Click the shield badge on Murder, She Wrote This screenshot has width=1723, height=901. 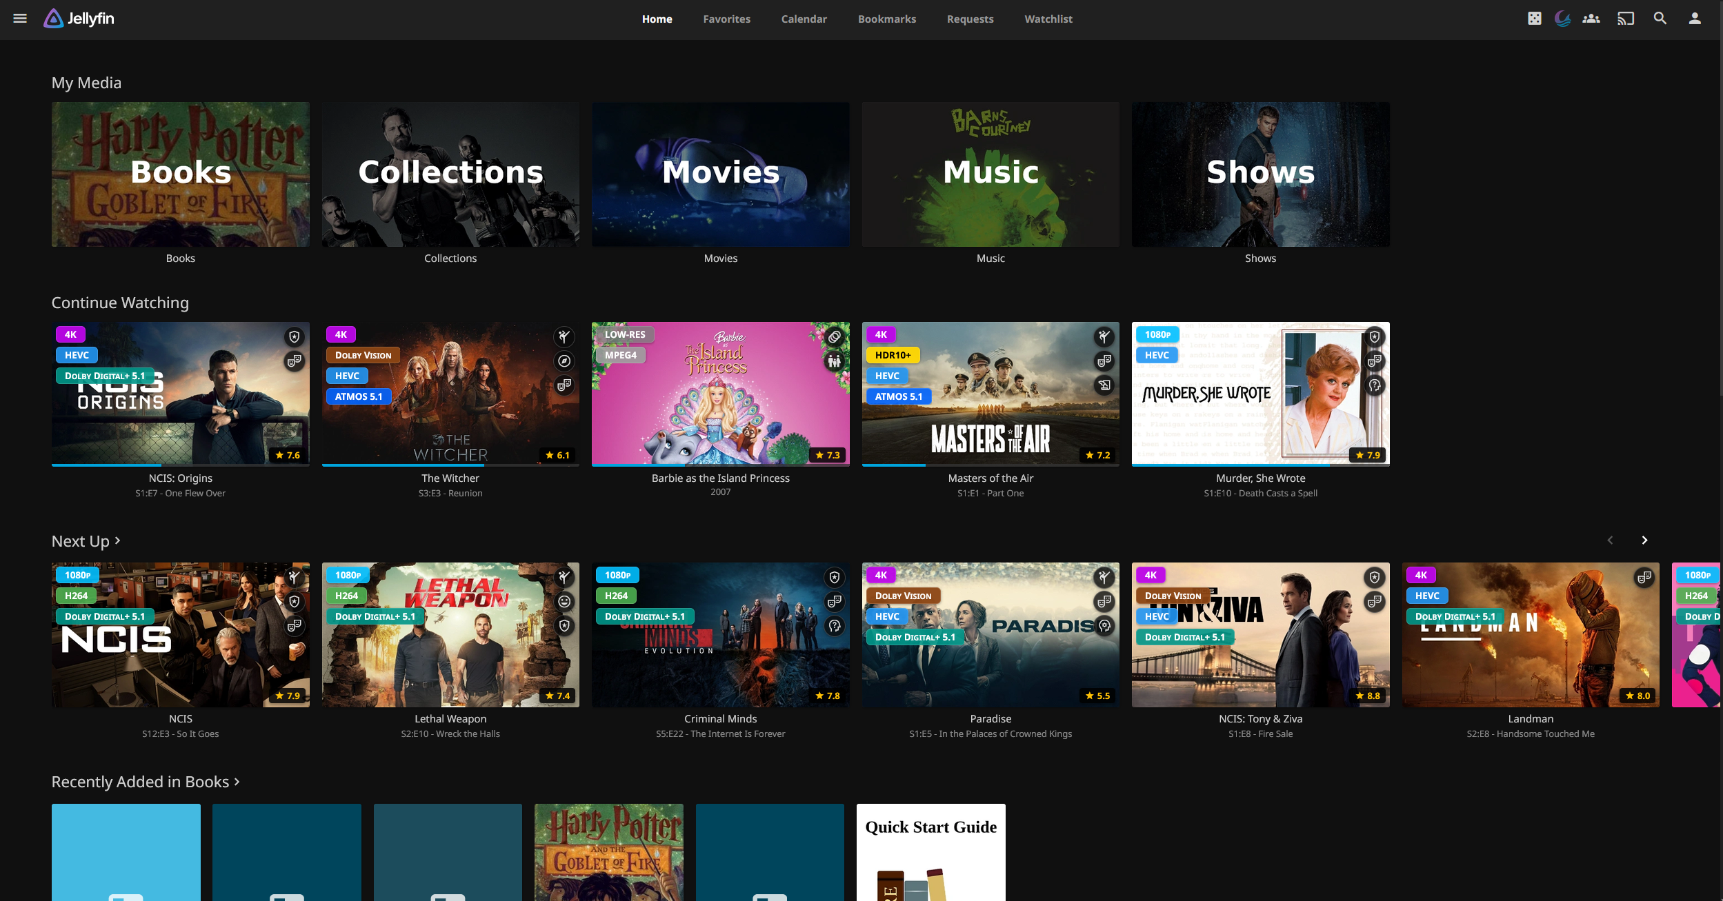1375,336
